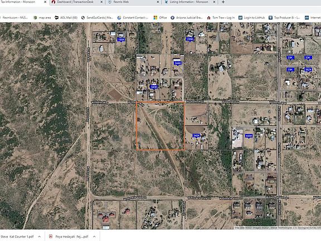Image resolution: width=321 pixels, height=241 pixels.
Task: Close the Dashboard | TransactionDesk tab
Action: click(x=101, y=2)
